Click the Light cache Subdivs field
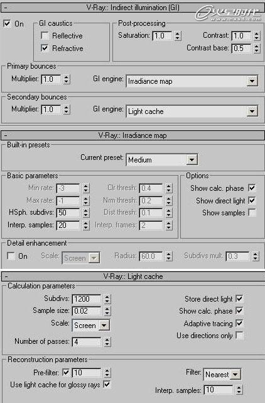This screenshot has height=403, width=265. [87, 299]
